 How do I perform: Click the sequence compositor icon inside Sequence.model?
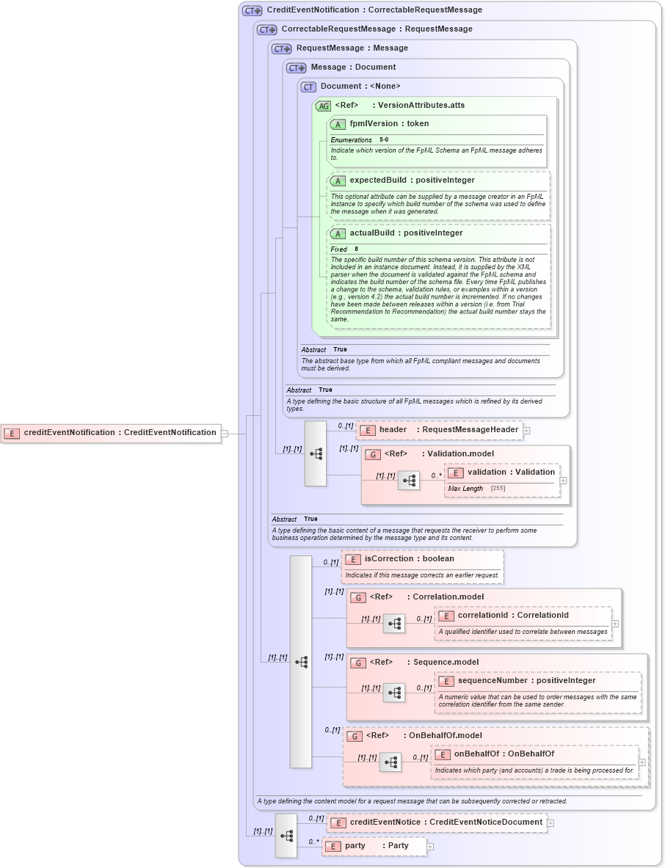(x=394, y=693)
